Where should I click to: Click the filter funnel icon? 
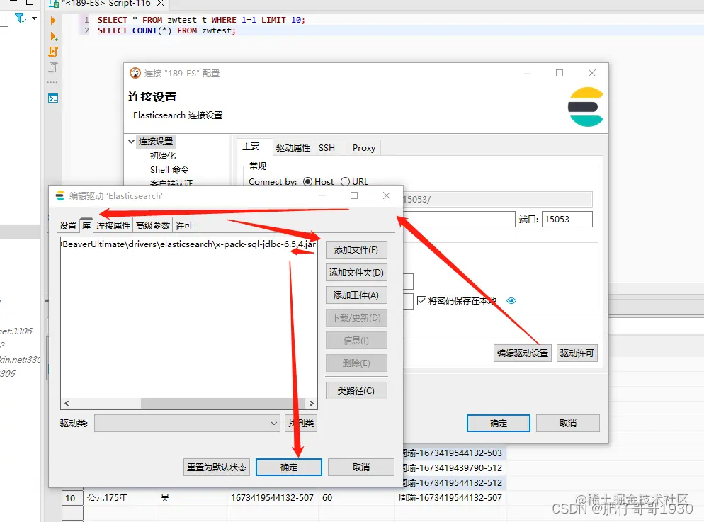(x=20, y=18)
